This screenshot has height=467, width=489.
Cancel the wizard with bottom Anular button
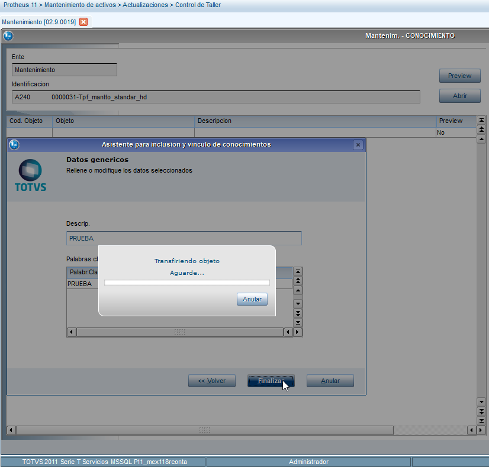point(330,381)
